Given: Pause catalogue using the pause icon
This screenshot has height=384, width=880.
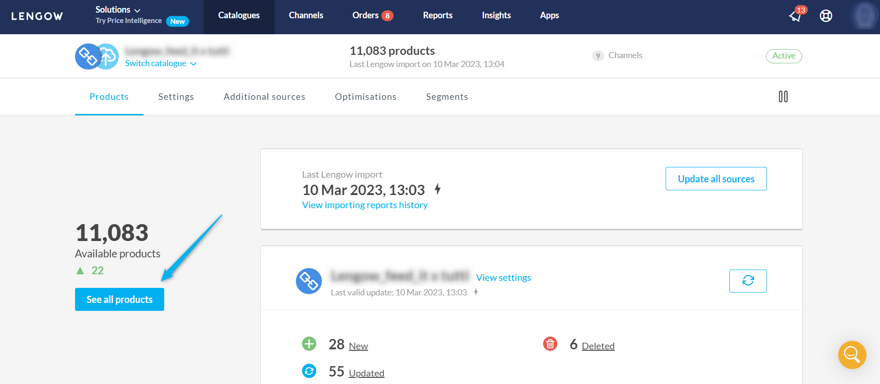Looking at the screenshot, I should (x=783, y=97).
